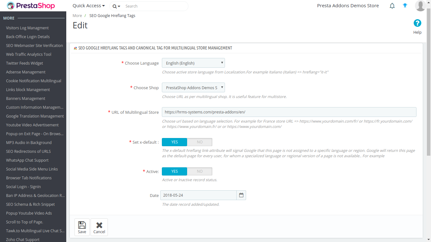The height and width of the screenshot is (242, 431).
Task: Open MP3 Audio in Background item
Action: tap(29, 142)
